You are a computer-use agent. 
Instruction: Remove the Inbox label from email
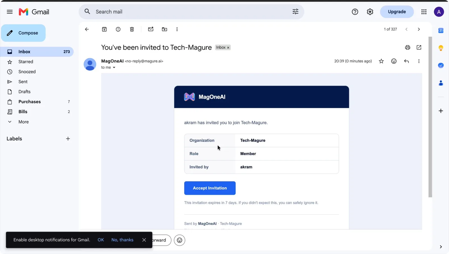[x=228, y=48]
